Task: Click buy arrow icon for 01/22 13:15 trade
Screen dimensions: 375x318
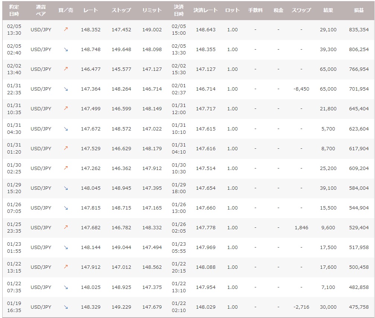Action: click(66, 267)
